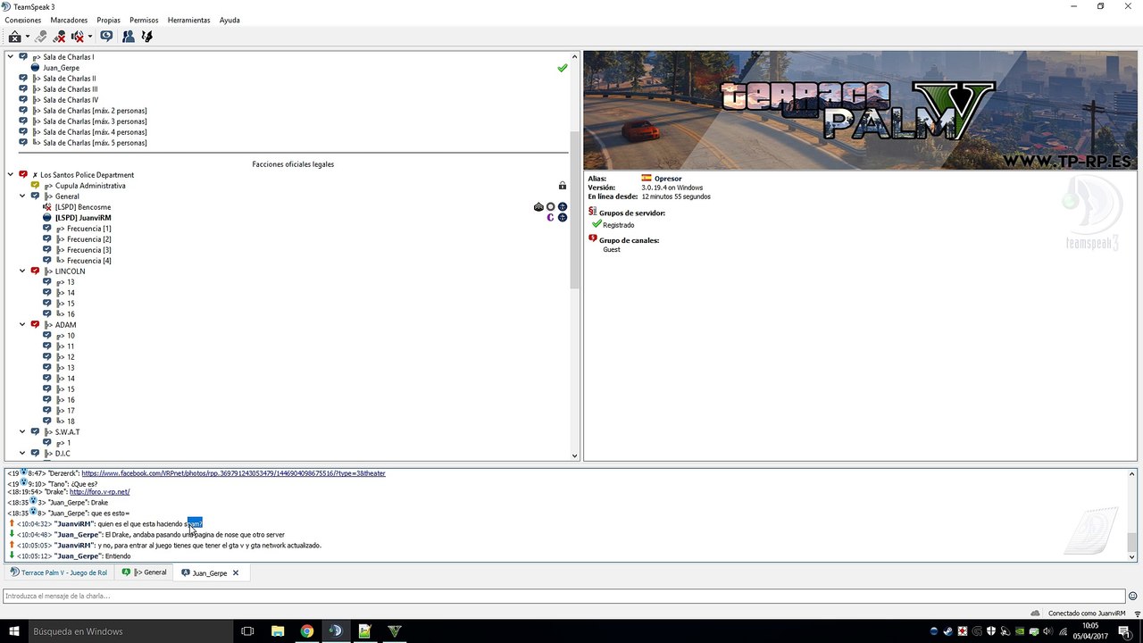Select channel 1 under S.W.A.T
Screen dimensions: 1143x643
tap(69, 443)
